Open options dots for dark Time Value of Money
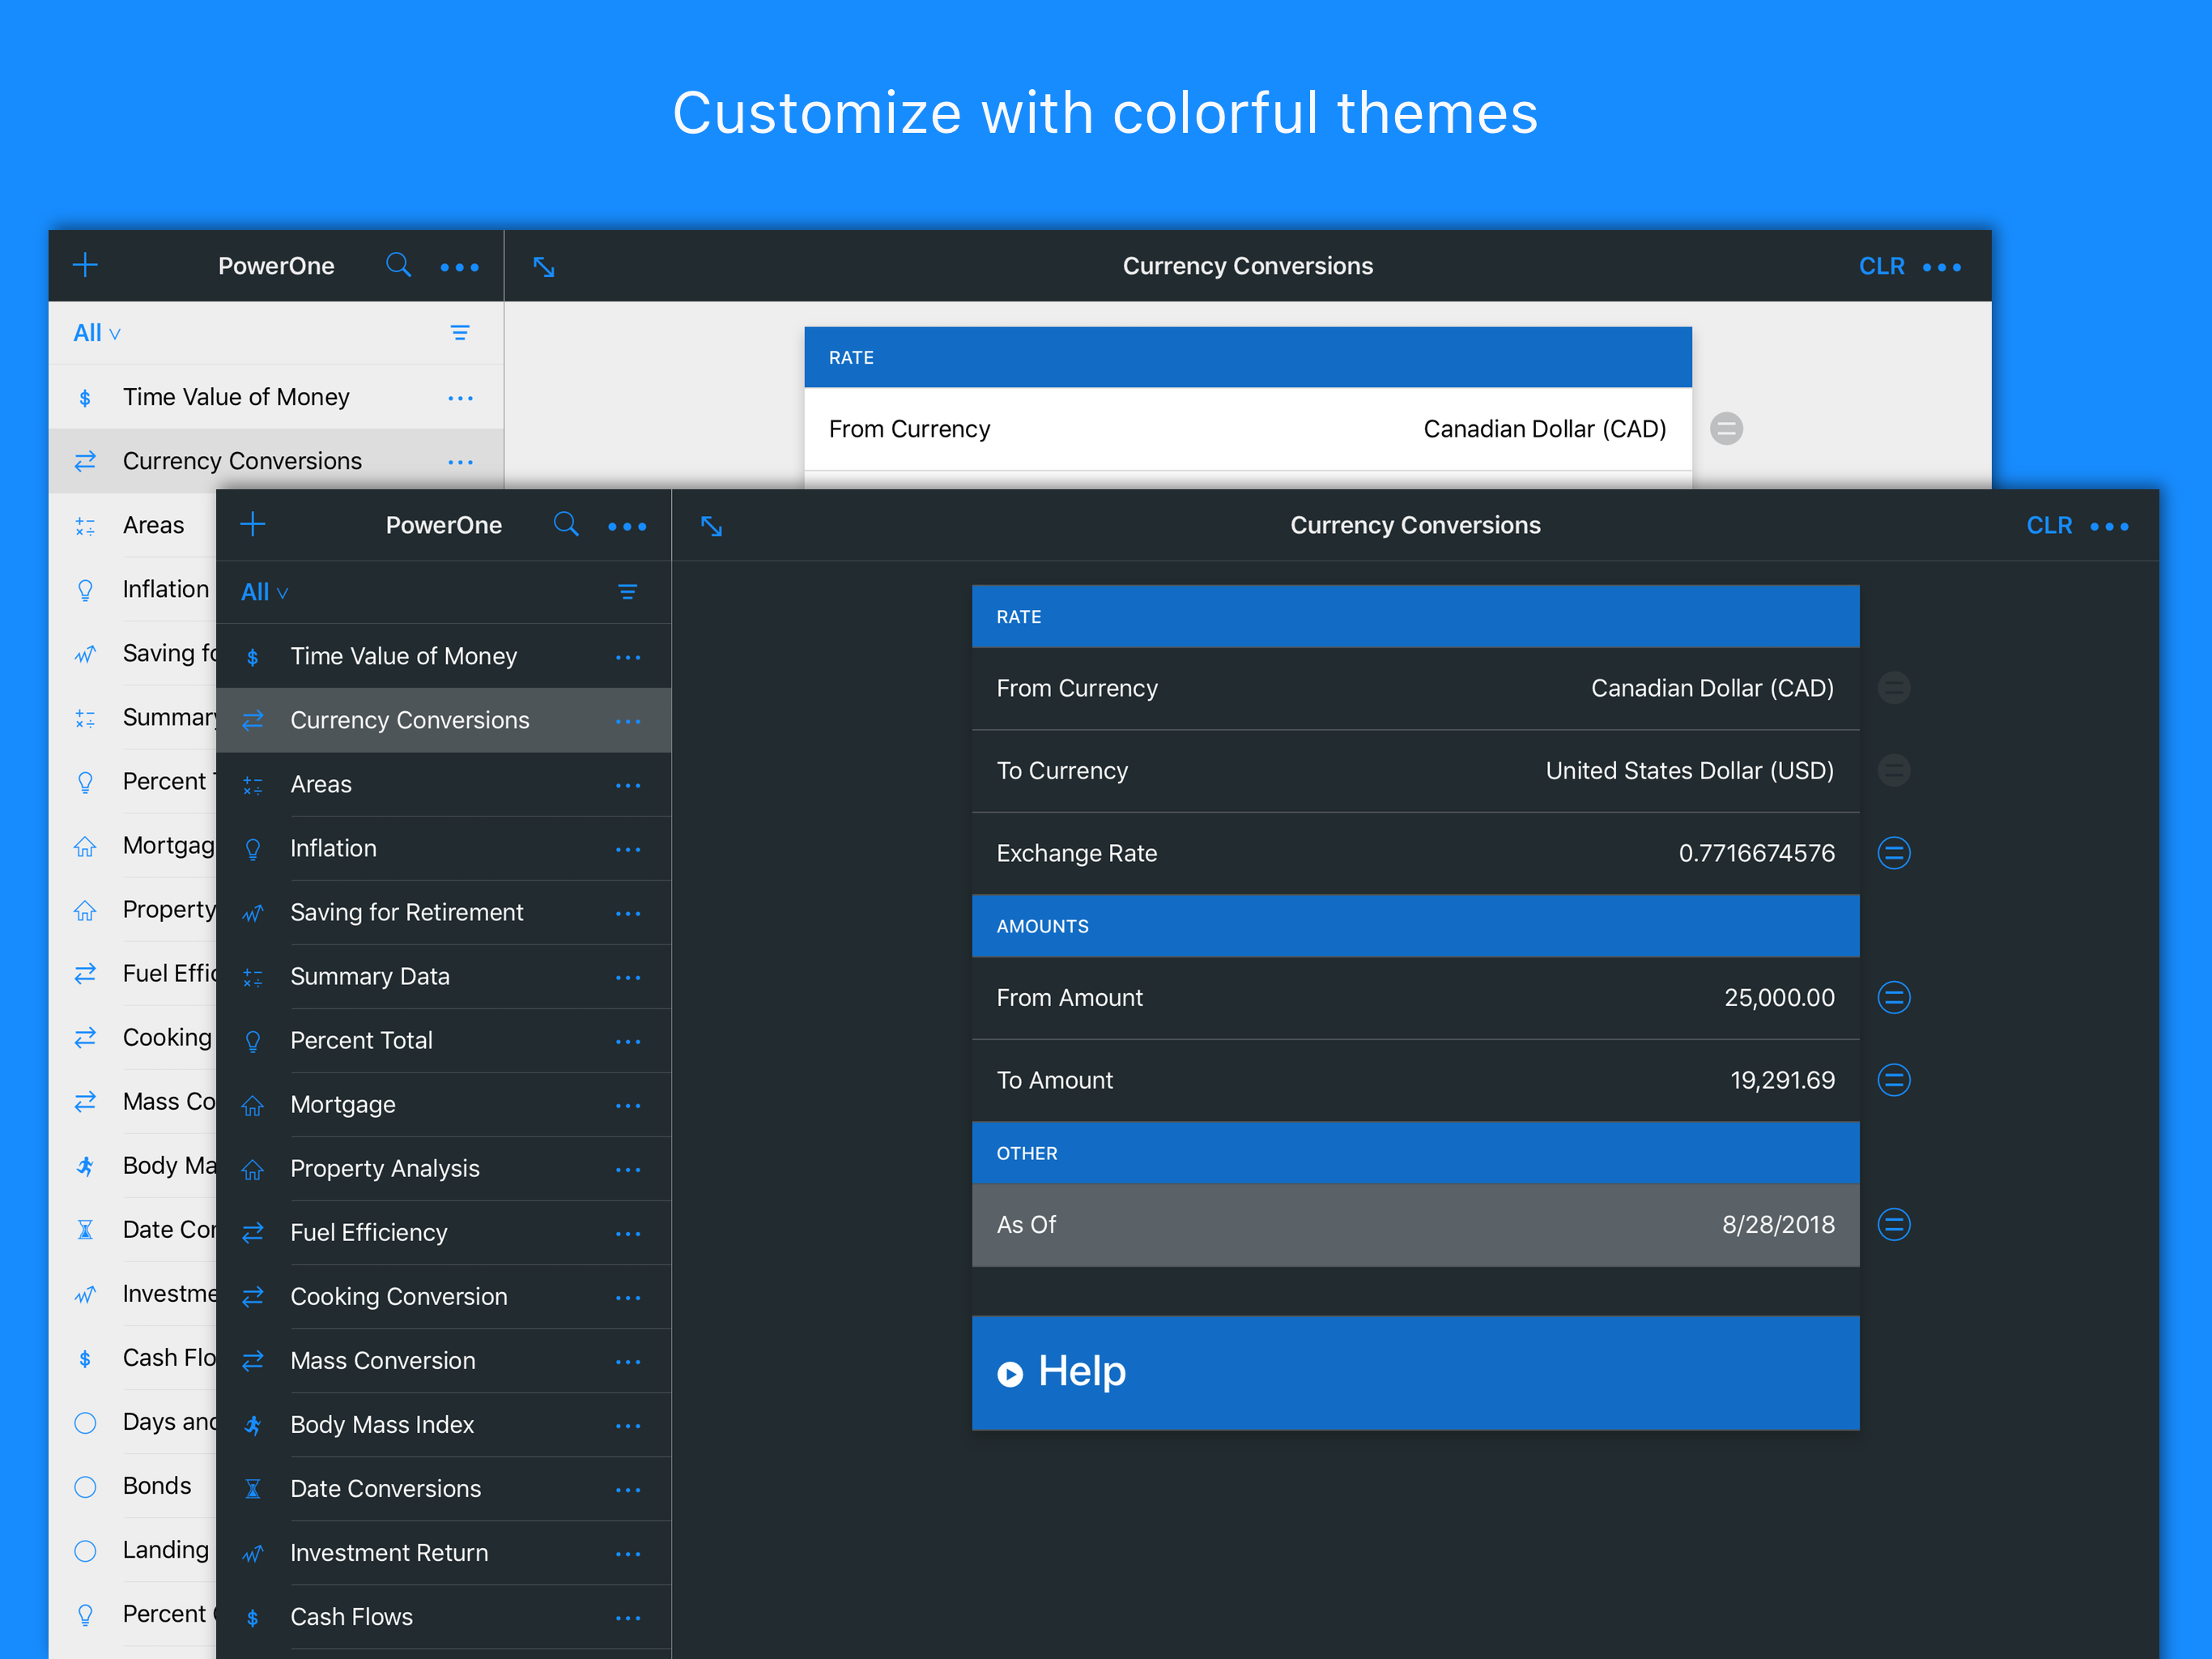This screenshot has height=1659, width=2212. (x=628, y=658)
